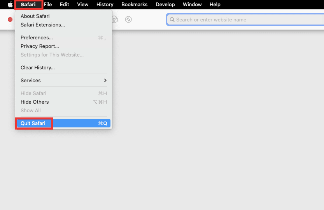The height and width of the screenshot is (210, 324).
Task: Select Quit Safari
Action: pos(64,123)
